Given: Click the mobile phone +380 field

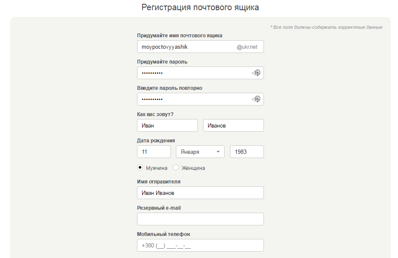Looking at the screenshot, I should (200, 245).
